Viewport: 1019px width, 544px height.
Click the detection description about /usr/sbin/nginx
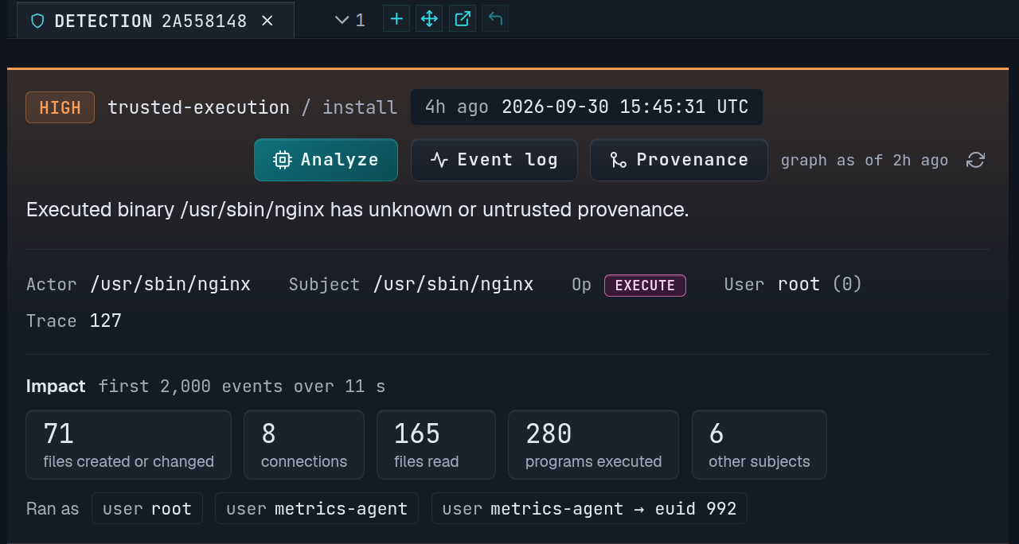click(x=357, y=210)
